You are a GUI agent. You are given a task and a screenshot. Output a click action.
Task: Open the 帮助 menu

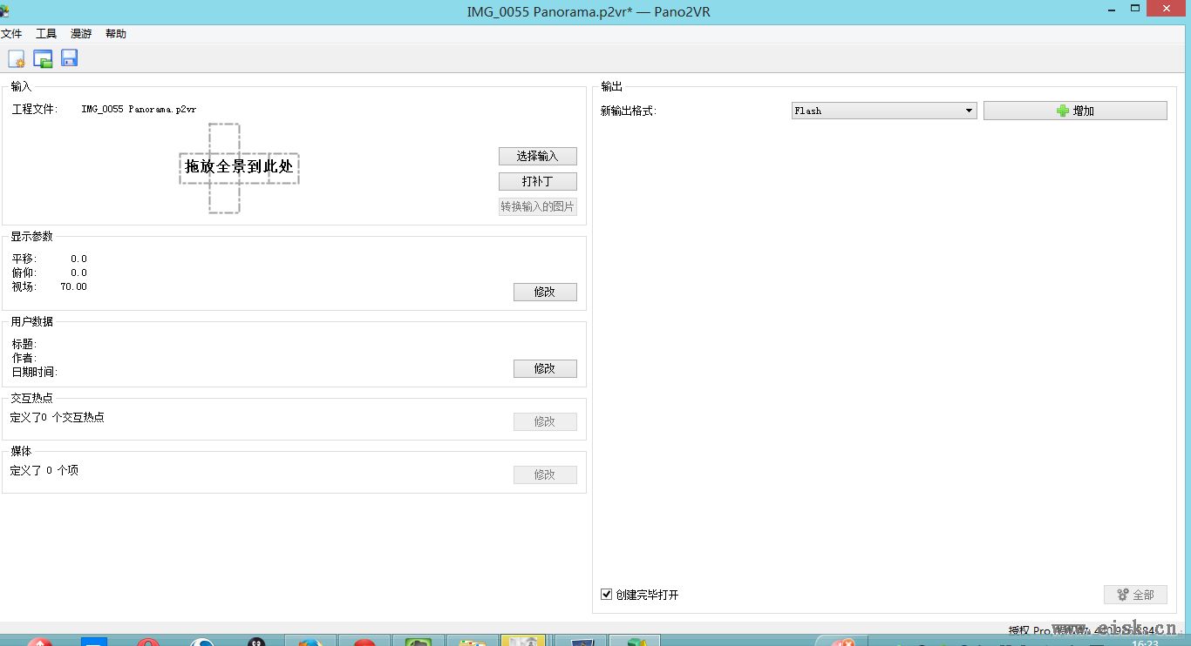(116, 34)
